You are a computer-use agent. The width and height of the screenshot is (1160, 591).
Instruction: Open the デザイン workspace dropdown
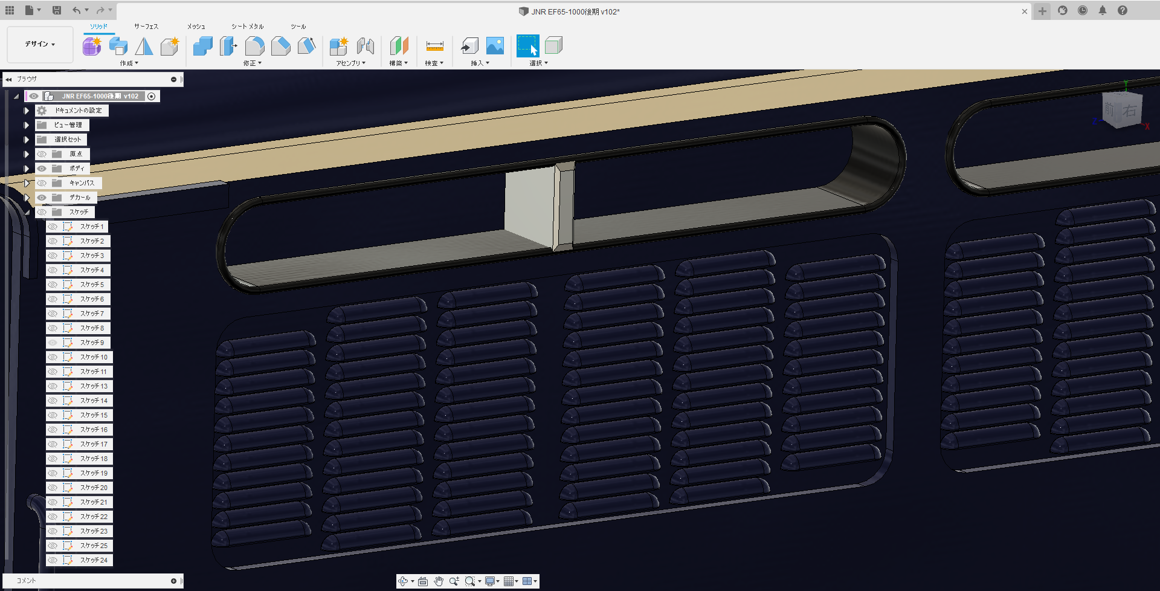[40, 44]
